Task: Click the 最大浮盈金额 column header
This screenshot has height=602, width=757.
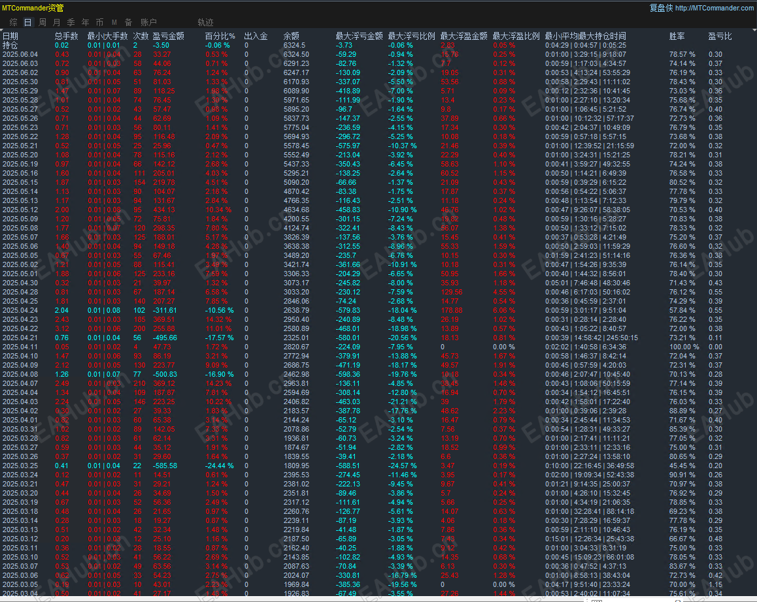Action: [464, 36]
